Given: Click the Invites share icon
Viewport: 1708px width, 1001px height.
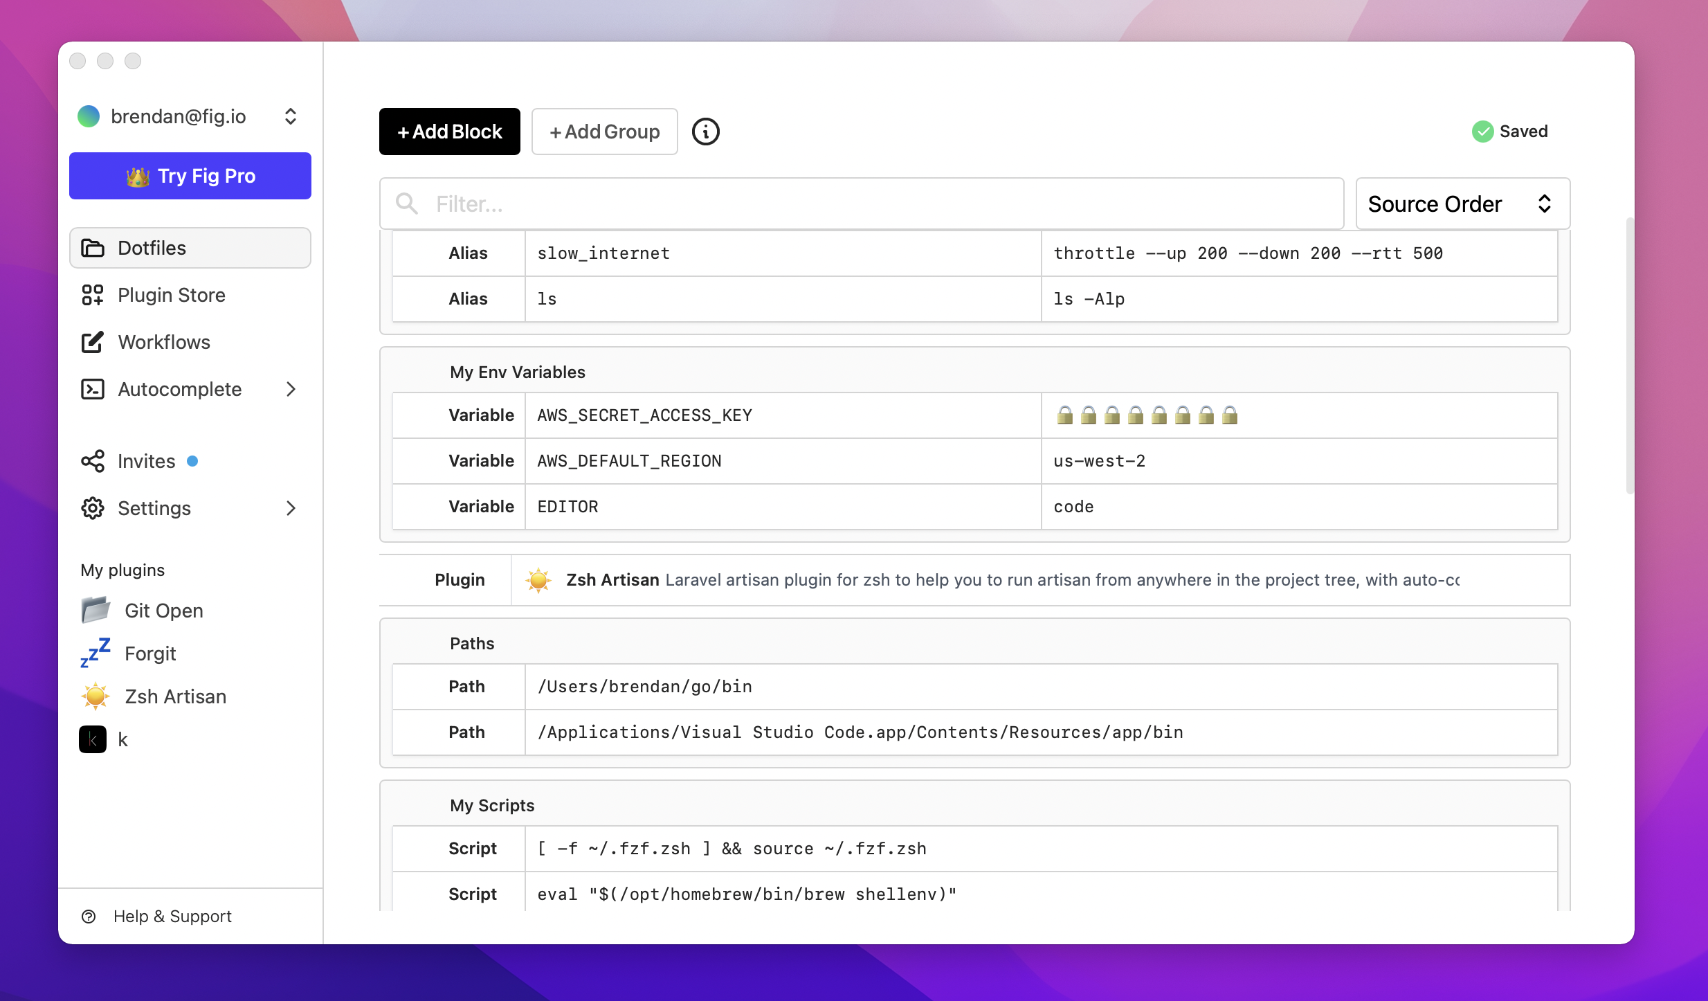Looking at the screenshot, I should 93,461.
